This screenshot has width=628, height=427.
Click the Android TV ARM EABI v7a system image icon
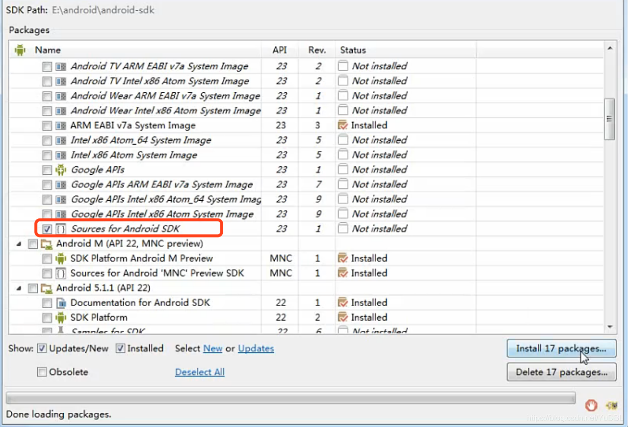point(61,66)
